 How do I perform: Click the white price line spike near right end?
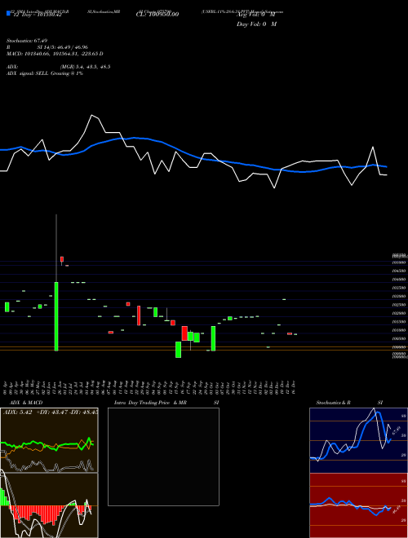point(373,148)
